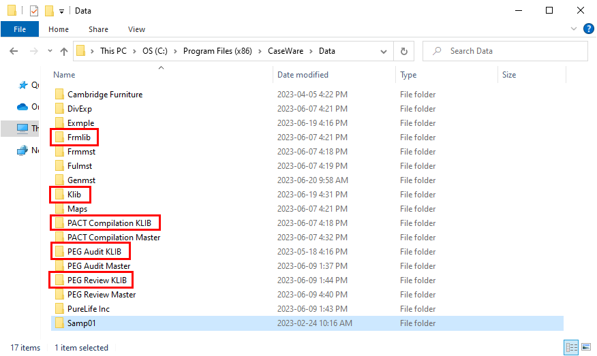Viewport: 597px width, 356px height.
Task: Select the PEG Review KLIB folder
Action: [97, 280]
